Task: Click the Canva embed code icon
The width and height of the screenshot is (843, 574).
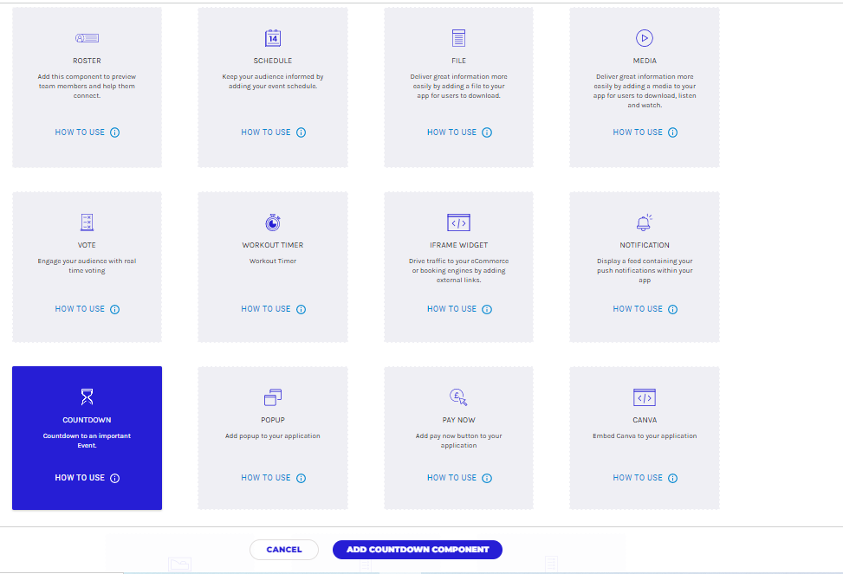Action: point(644,397)
